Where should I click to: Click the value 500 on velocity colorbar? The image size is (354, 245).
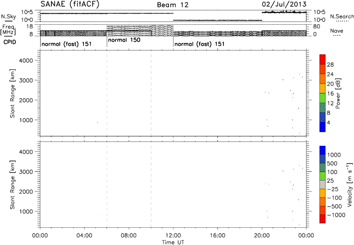pyautogui.click(x=332, y=163)
